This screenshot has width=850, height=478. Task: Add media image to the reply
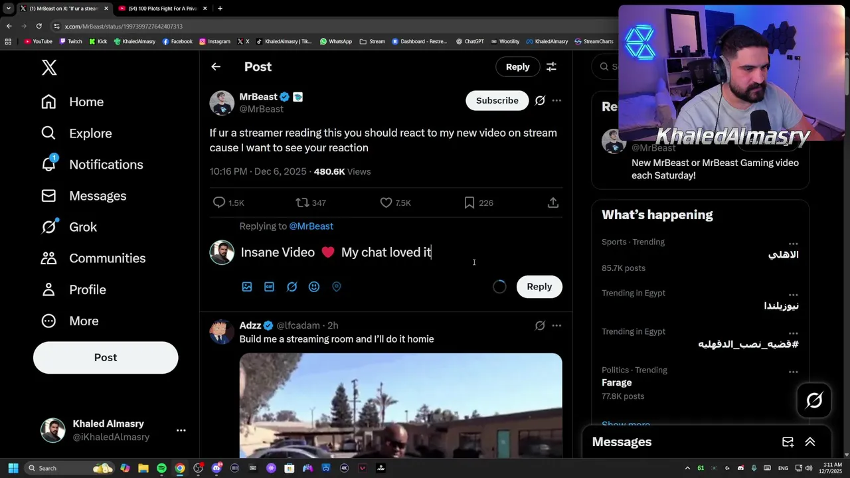pos(247,287)
